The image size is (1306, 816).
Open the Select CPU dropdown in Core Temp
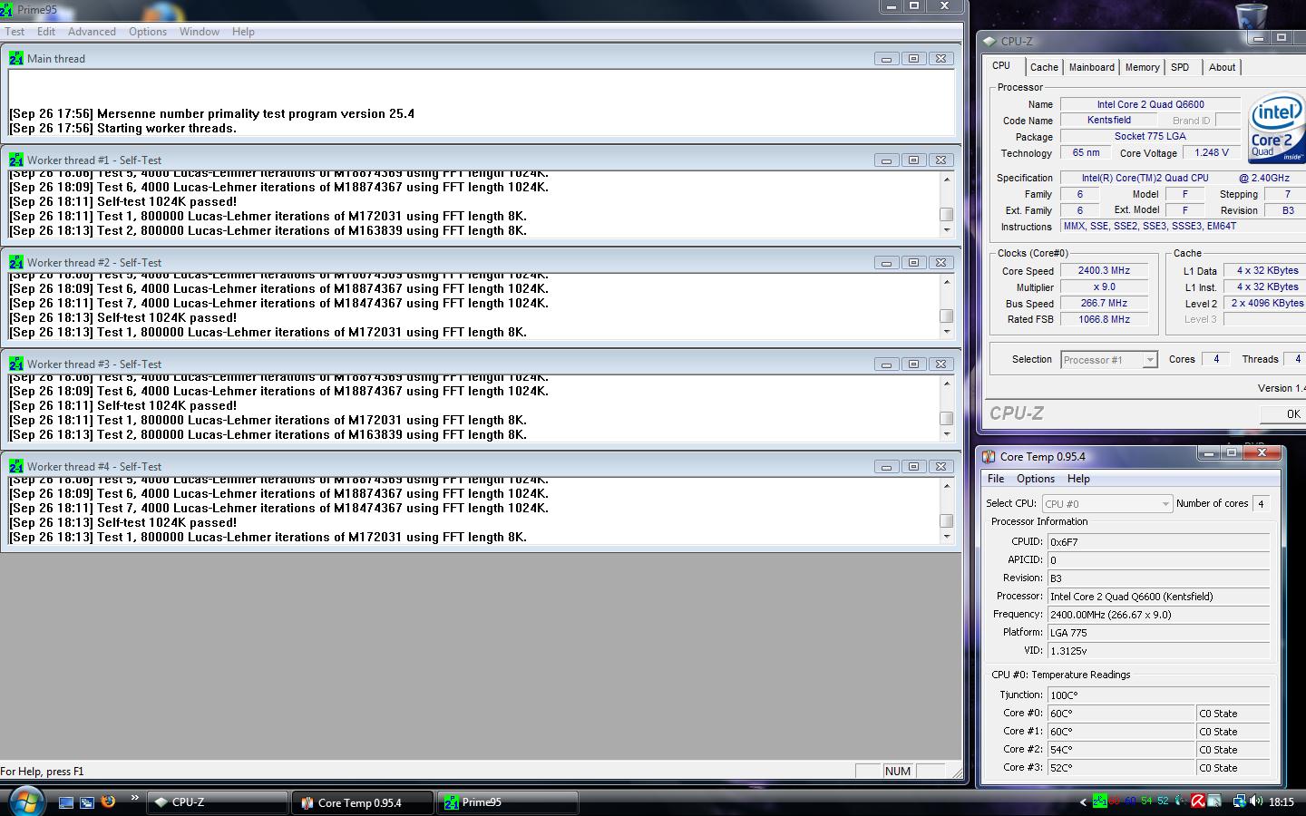[1107, 503]
